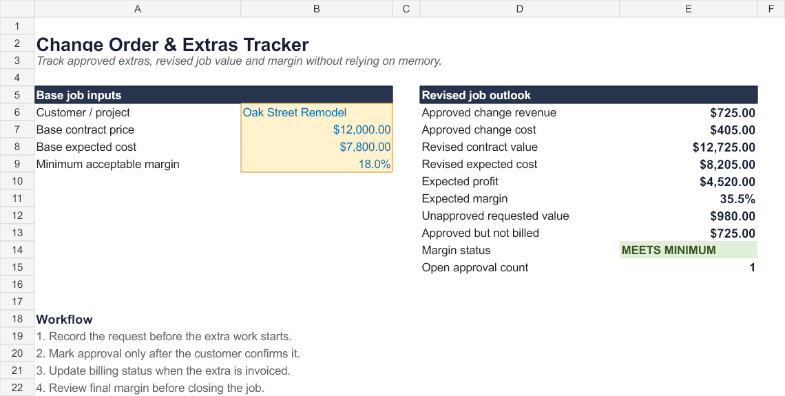Click workflow step 1 about recording the request
This screenshot has height=396, width=785.
[x=164, y=336]
